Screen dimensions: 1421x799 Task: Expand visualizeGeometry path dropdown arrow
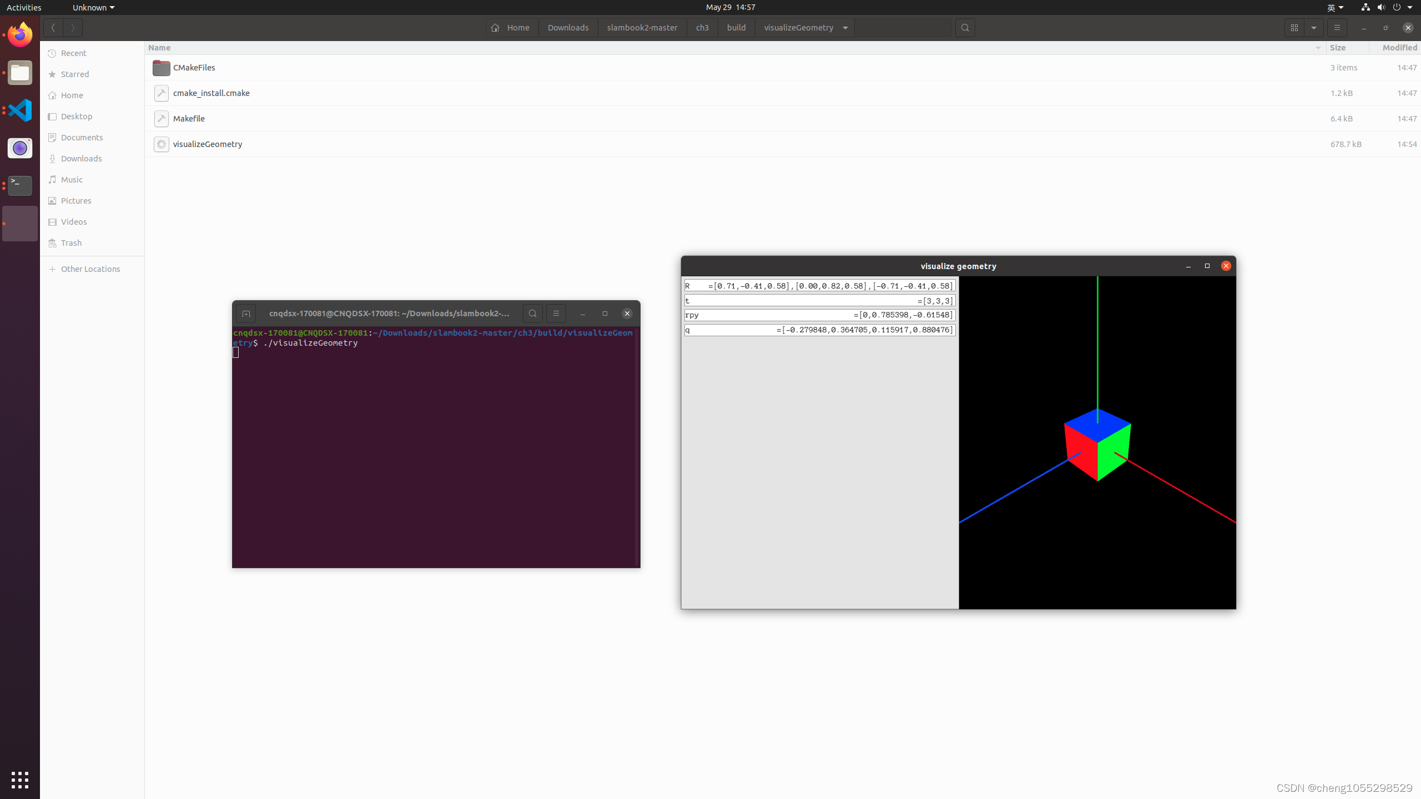pyautogui.click(x=845, y=28)
